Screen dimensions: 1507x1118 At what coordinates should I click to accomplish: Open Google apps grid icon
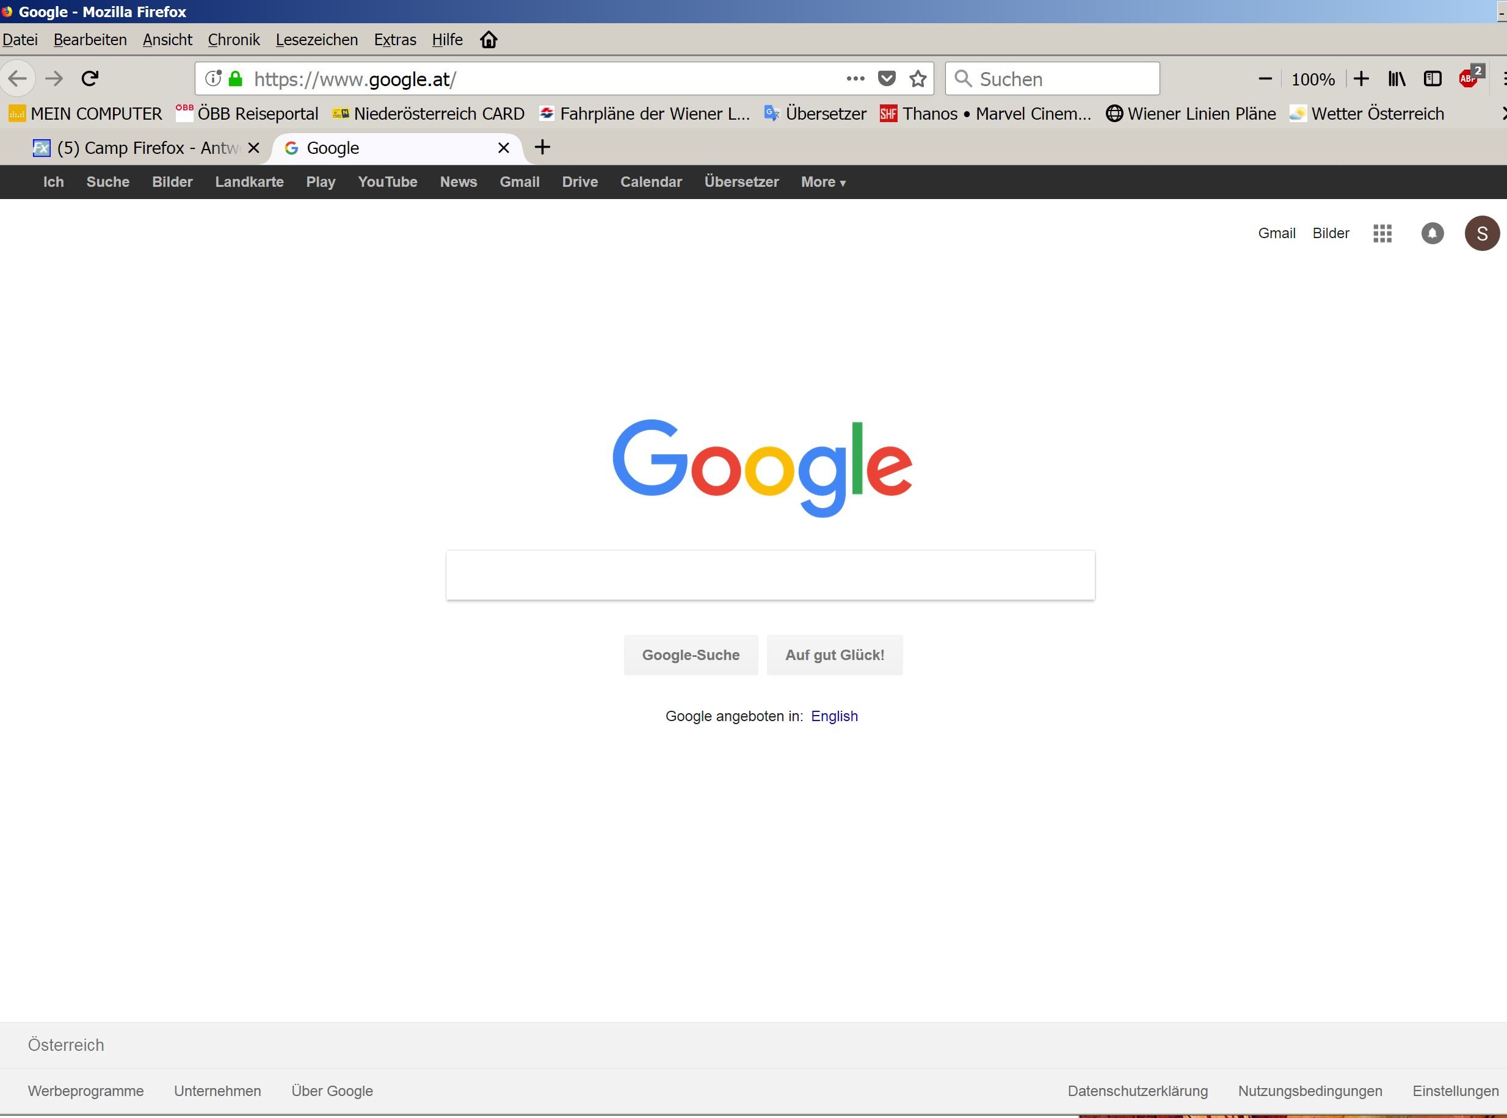pos(1382,233)
